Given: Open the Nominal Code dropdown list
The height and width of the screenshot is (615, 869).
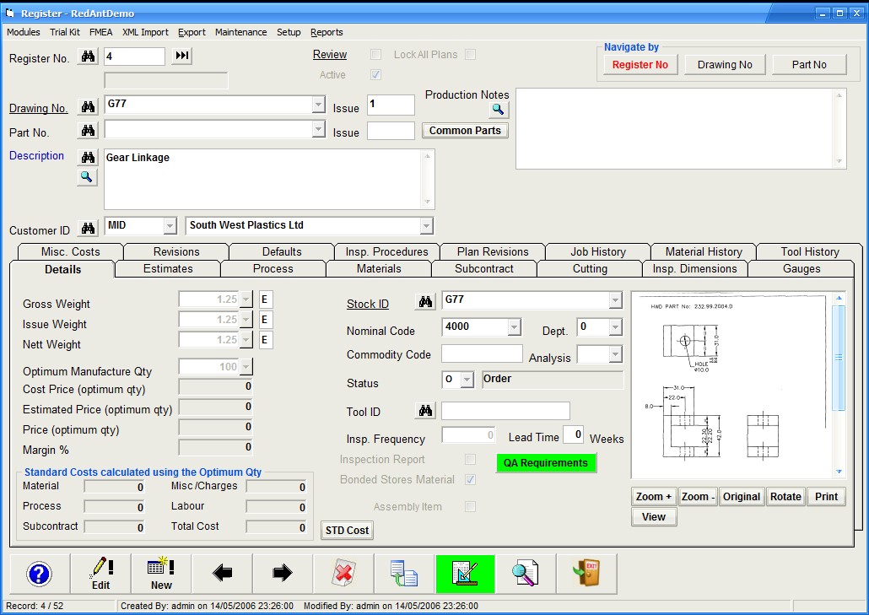Looking at the screenshot, I should point(514,328).
